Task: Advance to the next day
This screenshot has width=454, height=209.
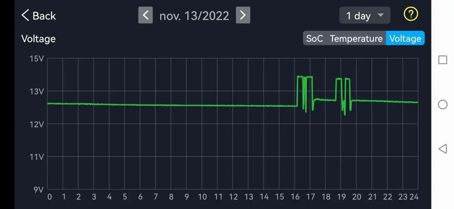Action: point(243,15)
